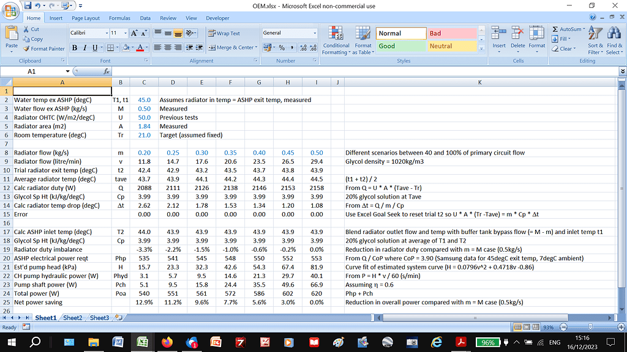This screenshot has width=627, height=352.
Task: Click the Percent Style icon
Action: point(282,48)
